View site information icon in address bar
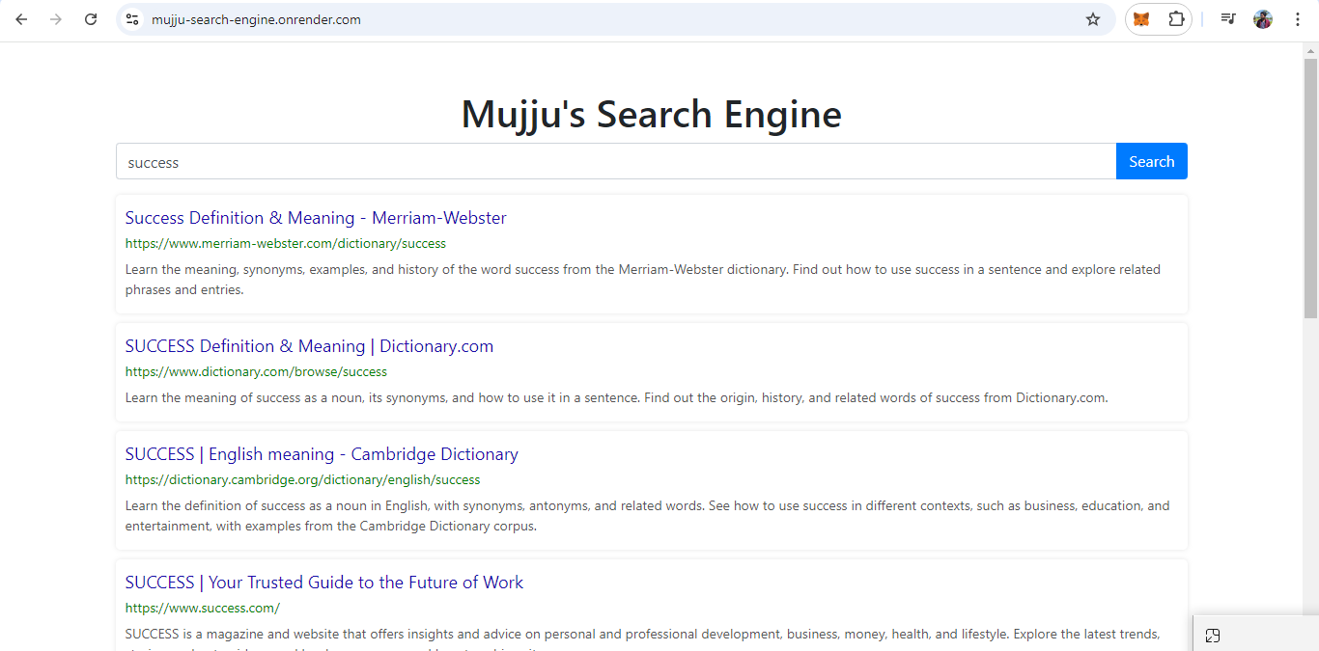The width and height of the screenshot is (1319, 651). point(133,19)
